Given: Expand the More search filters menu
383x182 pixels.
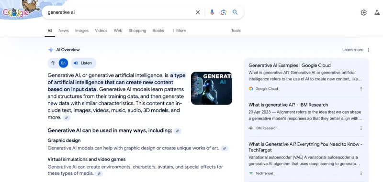Looking at the screenshot, I should (x=179, y=31).
